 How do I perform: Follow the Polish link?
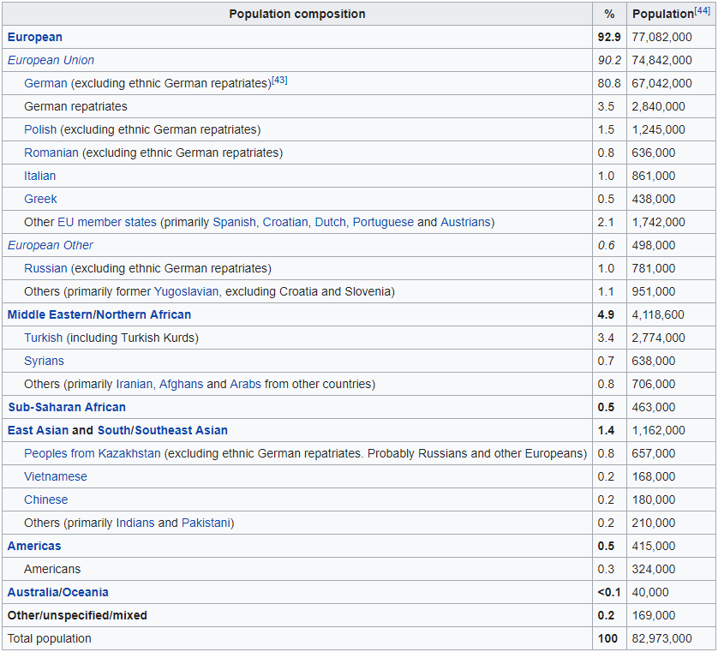[x=40, y=129]
